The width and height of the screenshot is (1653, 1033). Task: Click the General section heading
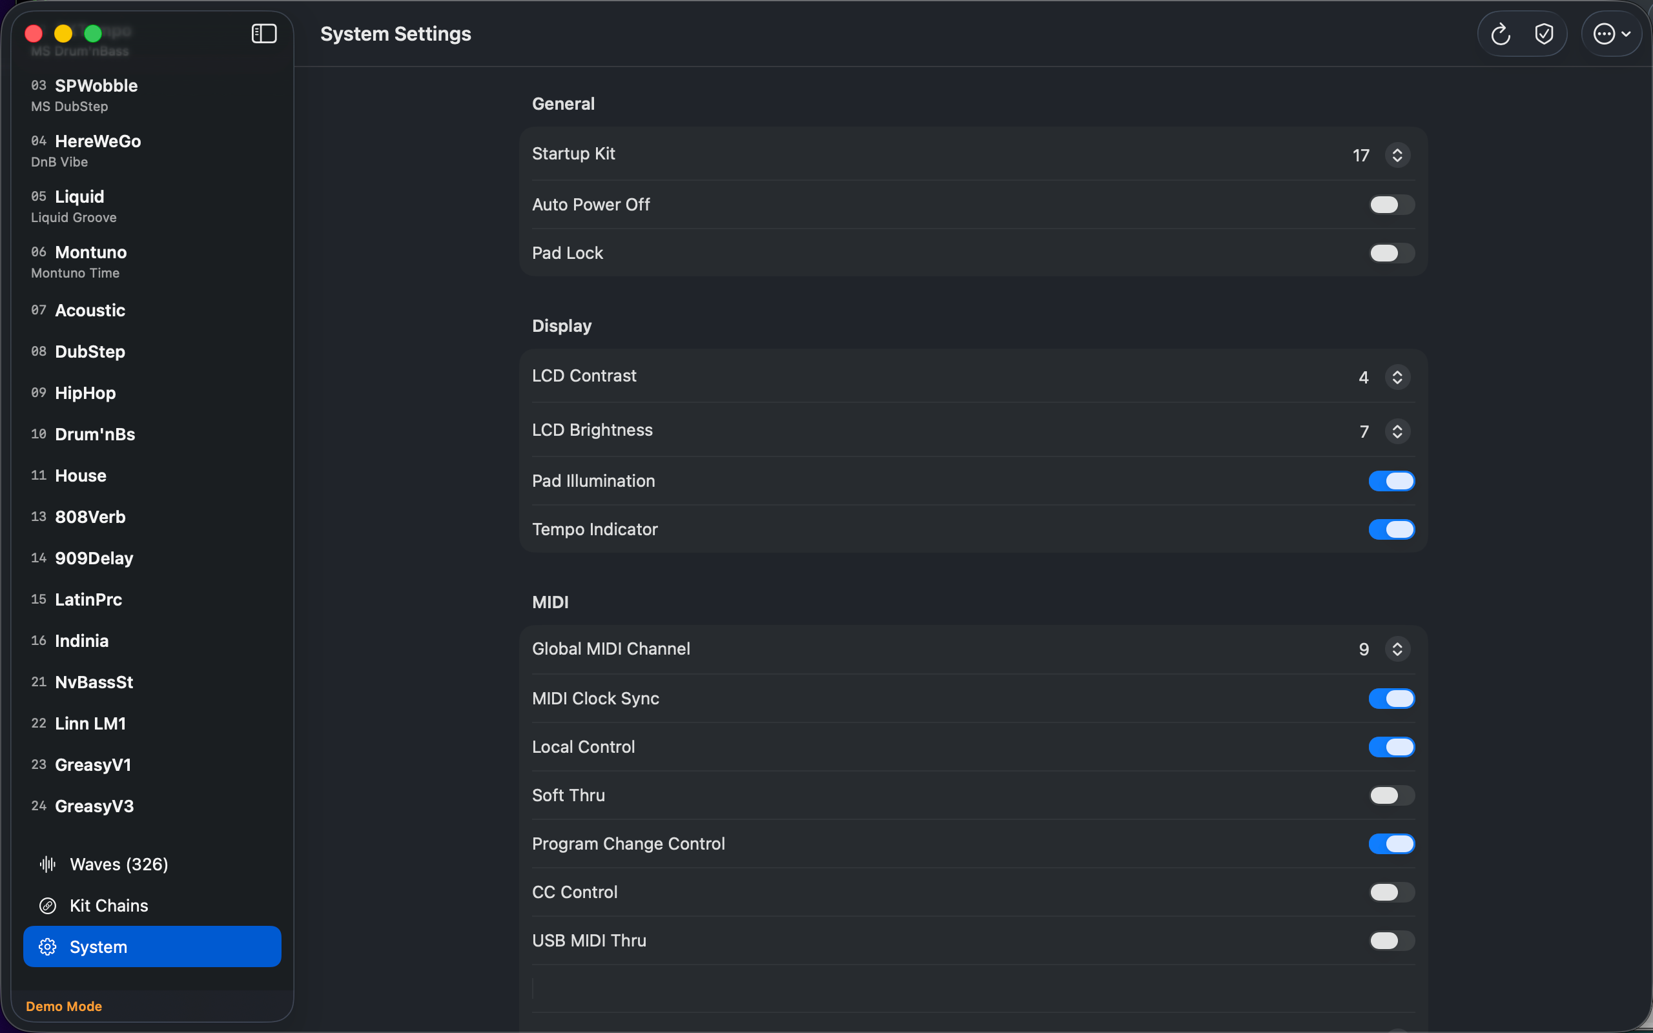(x=563, y=104)
